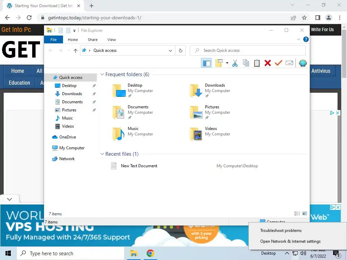Screen dimensions: 347x260
Task: Select the New Text Document recent file
Action: click(139, 166)
